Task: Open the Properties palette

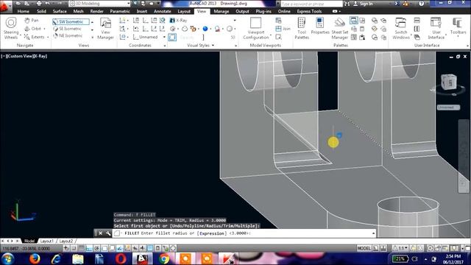Action: point(320,26)
